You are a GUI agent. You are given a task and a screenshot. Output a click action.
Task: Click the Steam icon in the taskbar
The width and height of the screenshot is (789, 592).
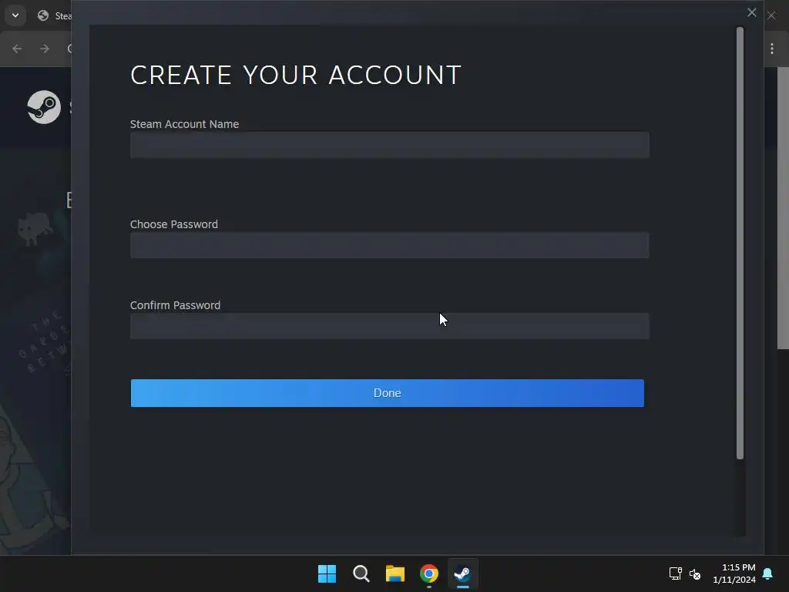[x=463, y=573]
